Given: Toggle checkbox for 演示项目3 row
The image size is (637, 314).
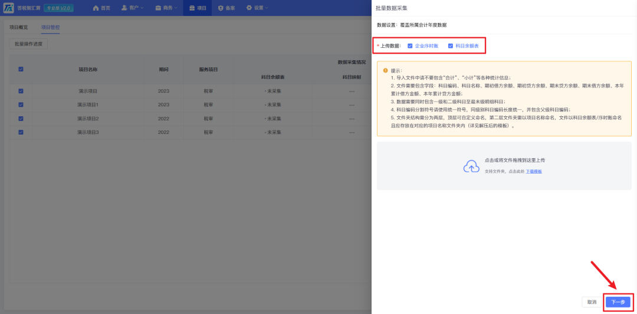Looking at the screenshot, I should click(x=21, y=132).
